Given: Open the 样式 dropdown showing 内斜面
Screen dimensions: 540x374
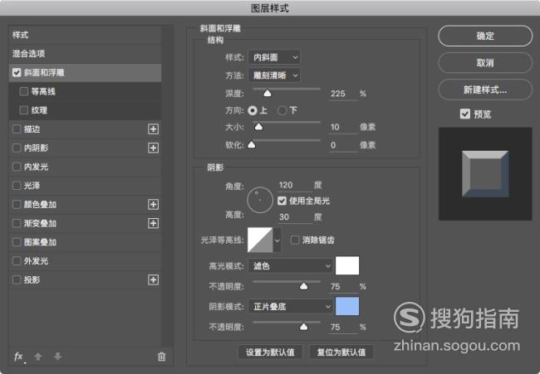Looking at the screenshot, I should (274, 57).
